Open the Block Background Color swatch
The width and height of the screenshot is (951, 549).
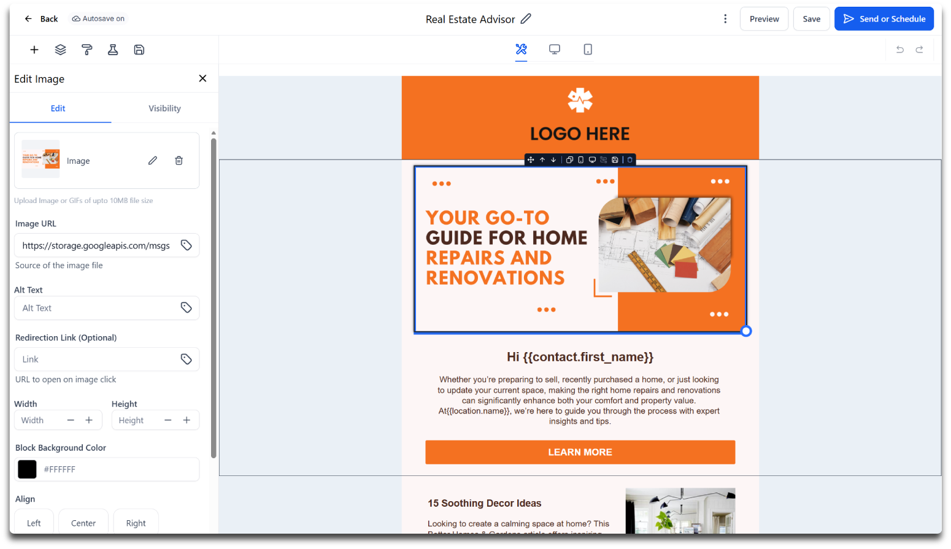[27, 469]
